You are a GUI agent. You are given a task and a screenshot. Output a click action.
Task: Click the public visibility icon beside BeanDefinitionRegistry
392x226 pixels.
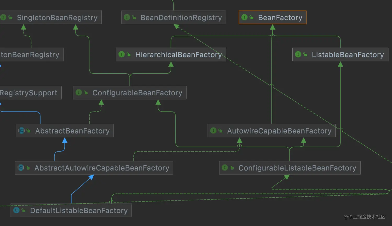coord(134,18)
